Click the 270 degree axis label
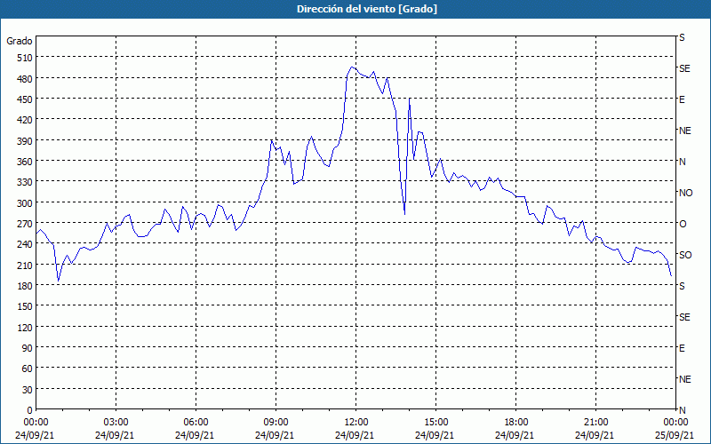The width and height of the screenshot is (711, 444). click(x=25, y=224)
